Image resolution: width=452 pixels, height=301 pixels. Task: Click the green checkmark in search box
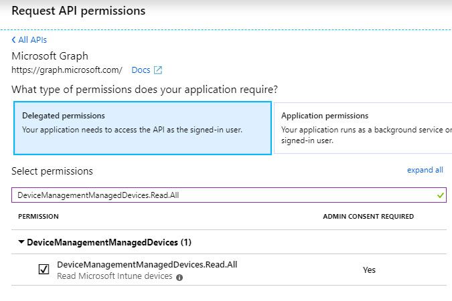pyautogui.click(x=440, y=195)
